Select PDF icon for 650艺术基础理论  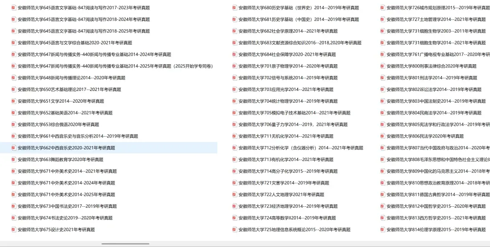coord(14,90)
